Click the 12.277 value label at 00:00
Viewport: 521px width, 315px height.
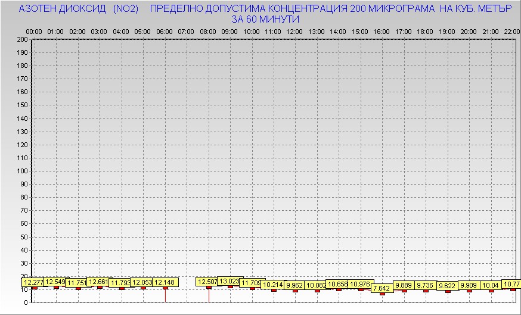(33, 282)
